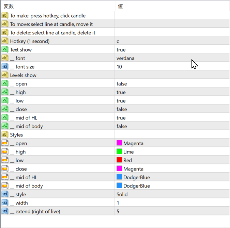This screenshot has height=228, width=230.
Task: Click the integer icon beside __ font size
Action: click(x=5, y=67)
